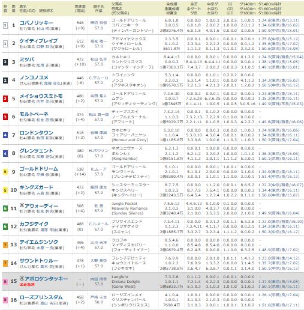The height and width of the screenshot is (310, 304).
Task: Open サウンドトゥルー horse link
Action: coord(38,261)
